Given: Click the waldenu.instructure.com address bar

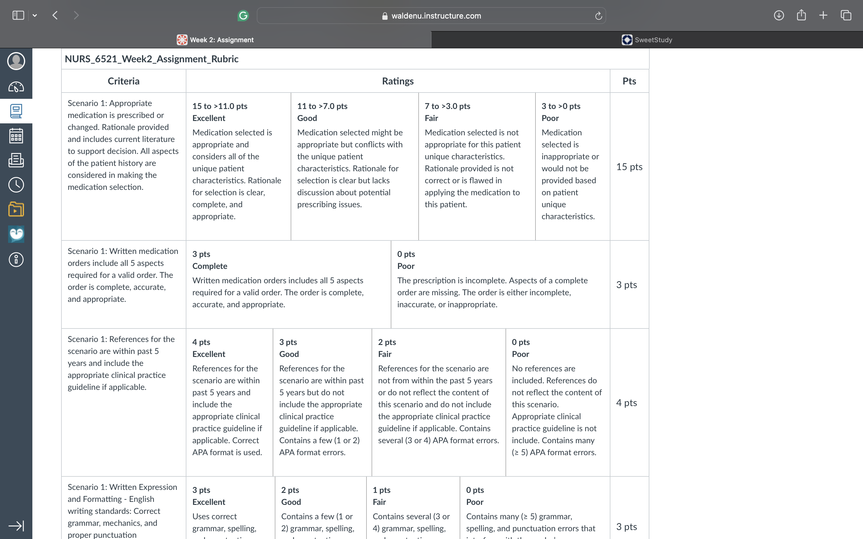Looking at the screenshot, I should tap(431, 16).
